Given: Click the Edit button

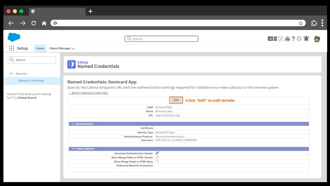Looking at the screenshot, I should tap(176, 100).
